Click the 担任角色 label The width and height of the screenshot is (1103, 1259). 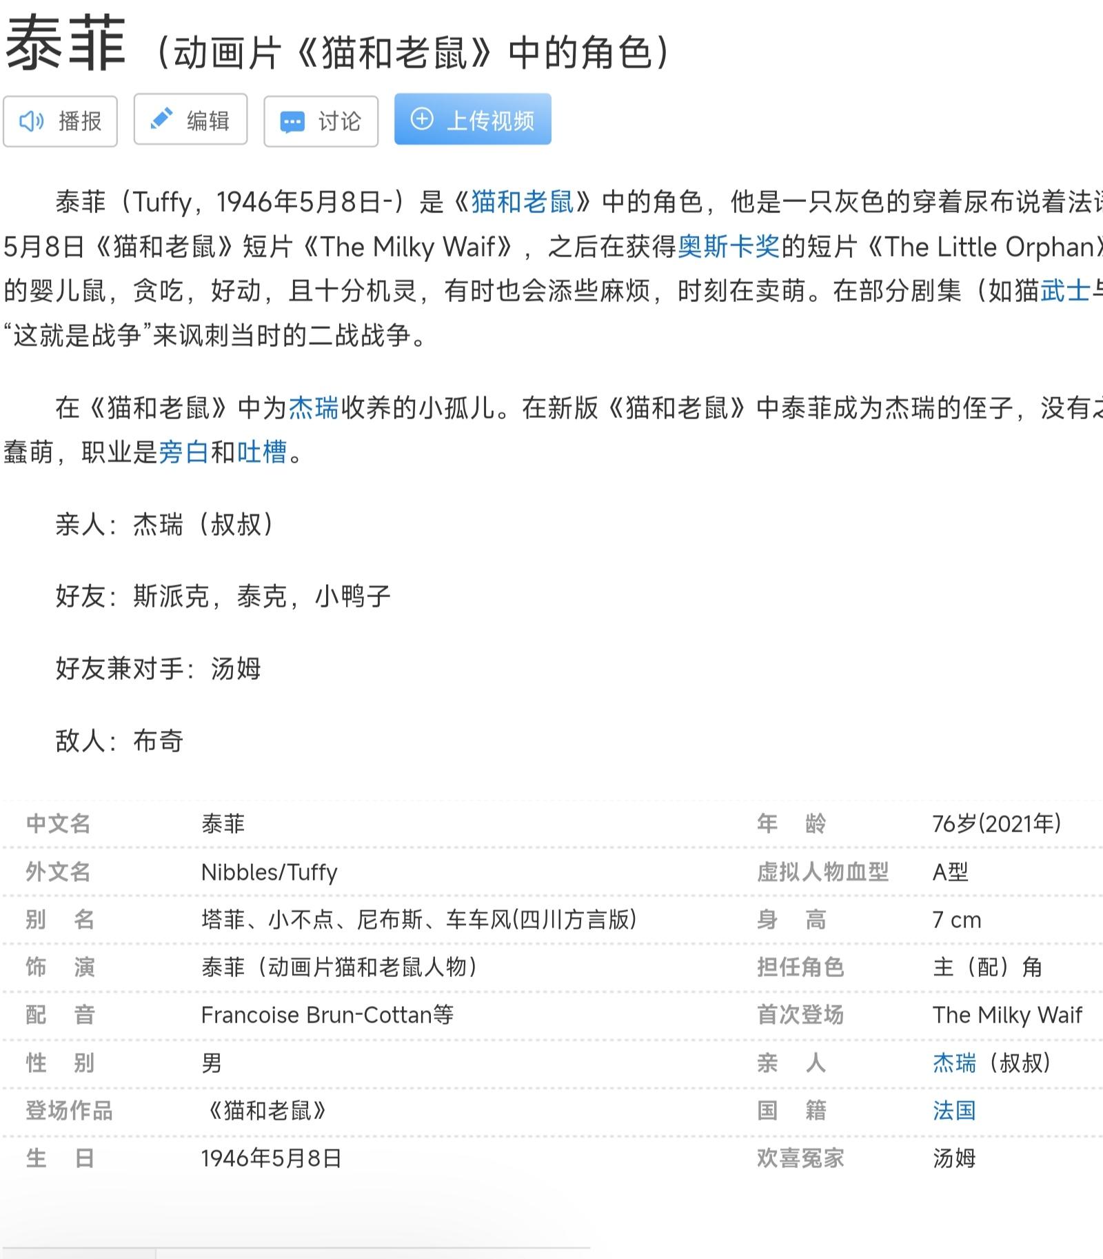click(x=800, y=967)
